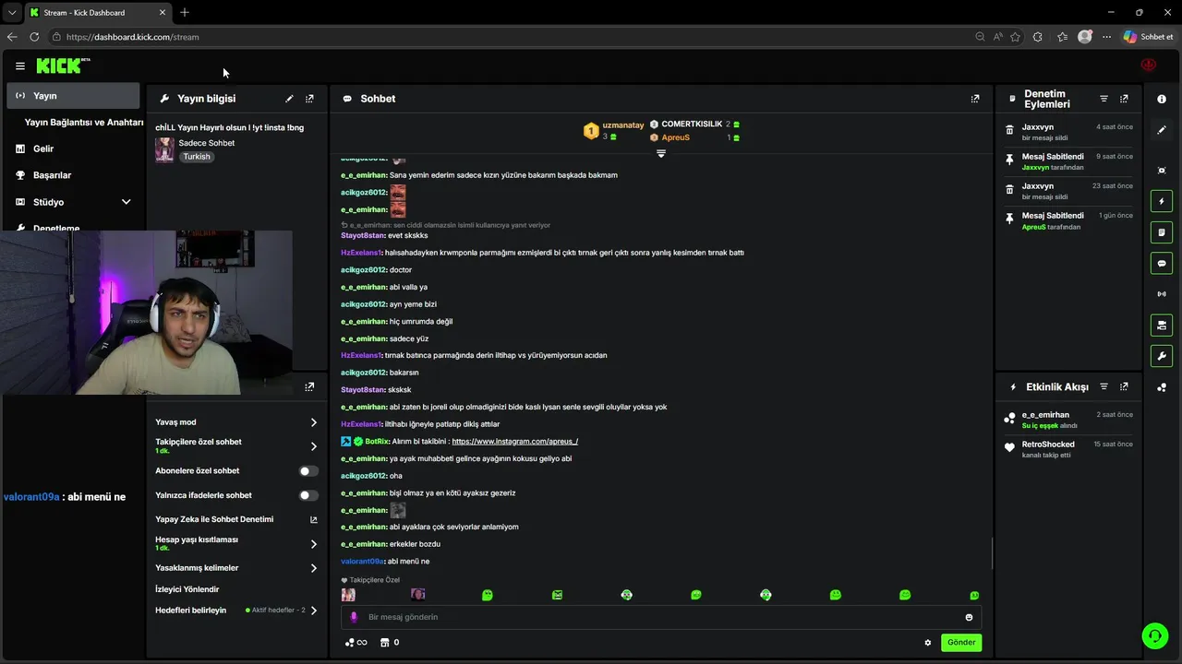
Task: Click the pencil icon in right sidebar
Action: (1162, 130)
